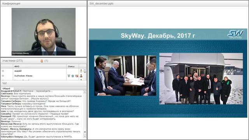
Task: Click the screen-share status icon for Sukhodoev Alexey
Action: pos(77,76)
